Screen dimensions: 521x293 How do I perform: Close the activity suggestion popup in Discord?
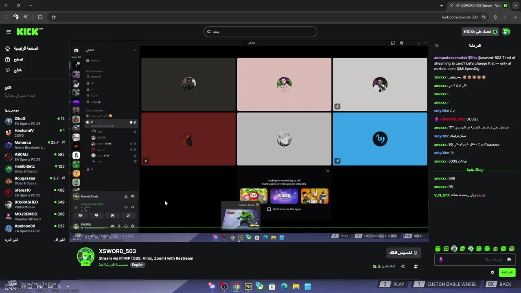pos(328,171)
